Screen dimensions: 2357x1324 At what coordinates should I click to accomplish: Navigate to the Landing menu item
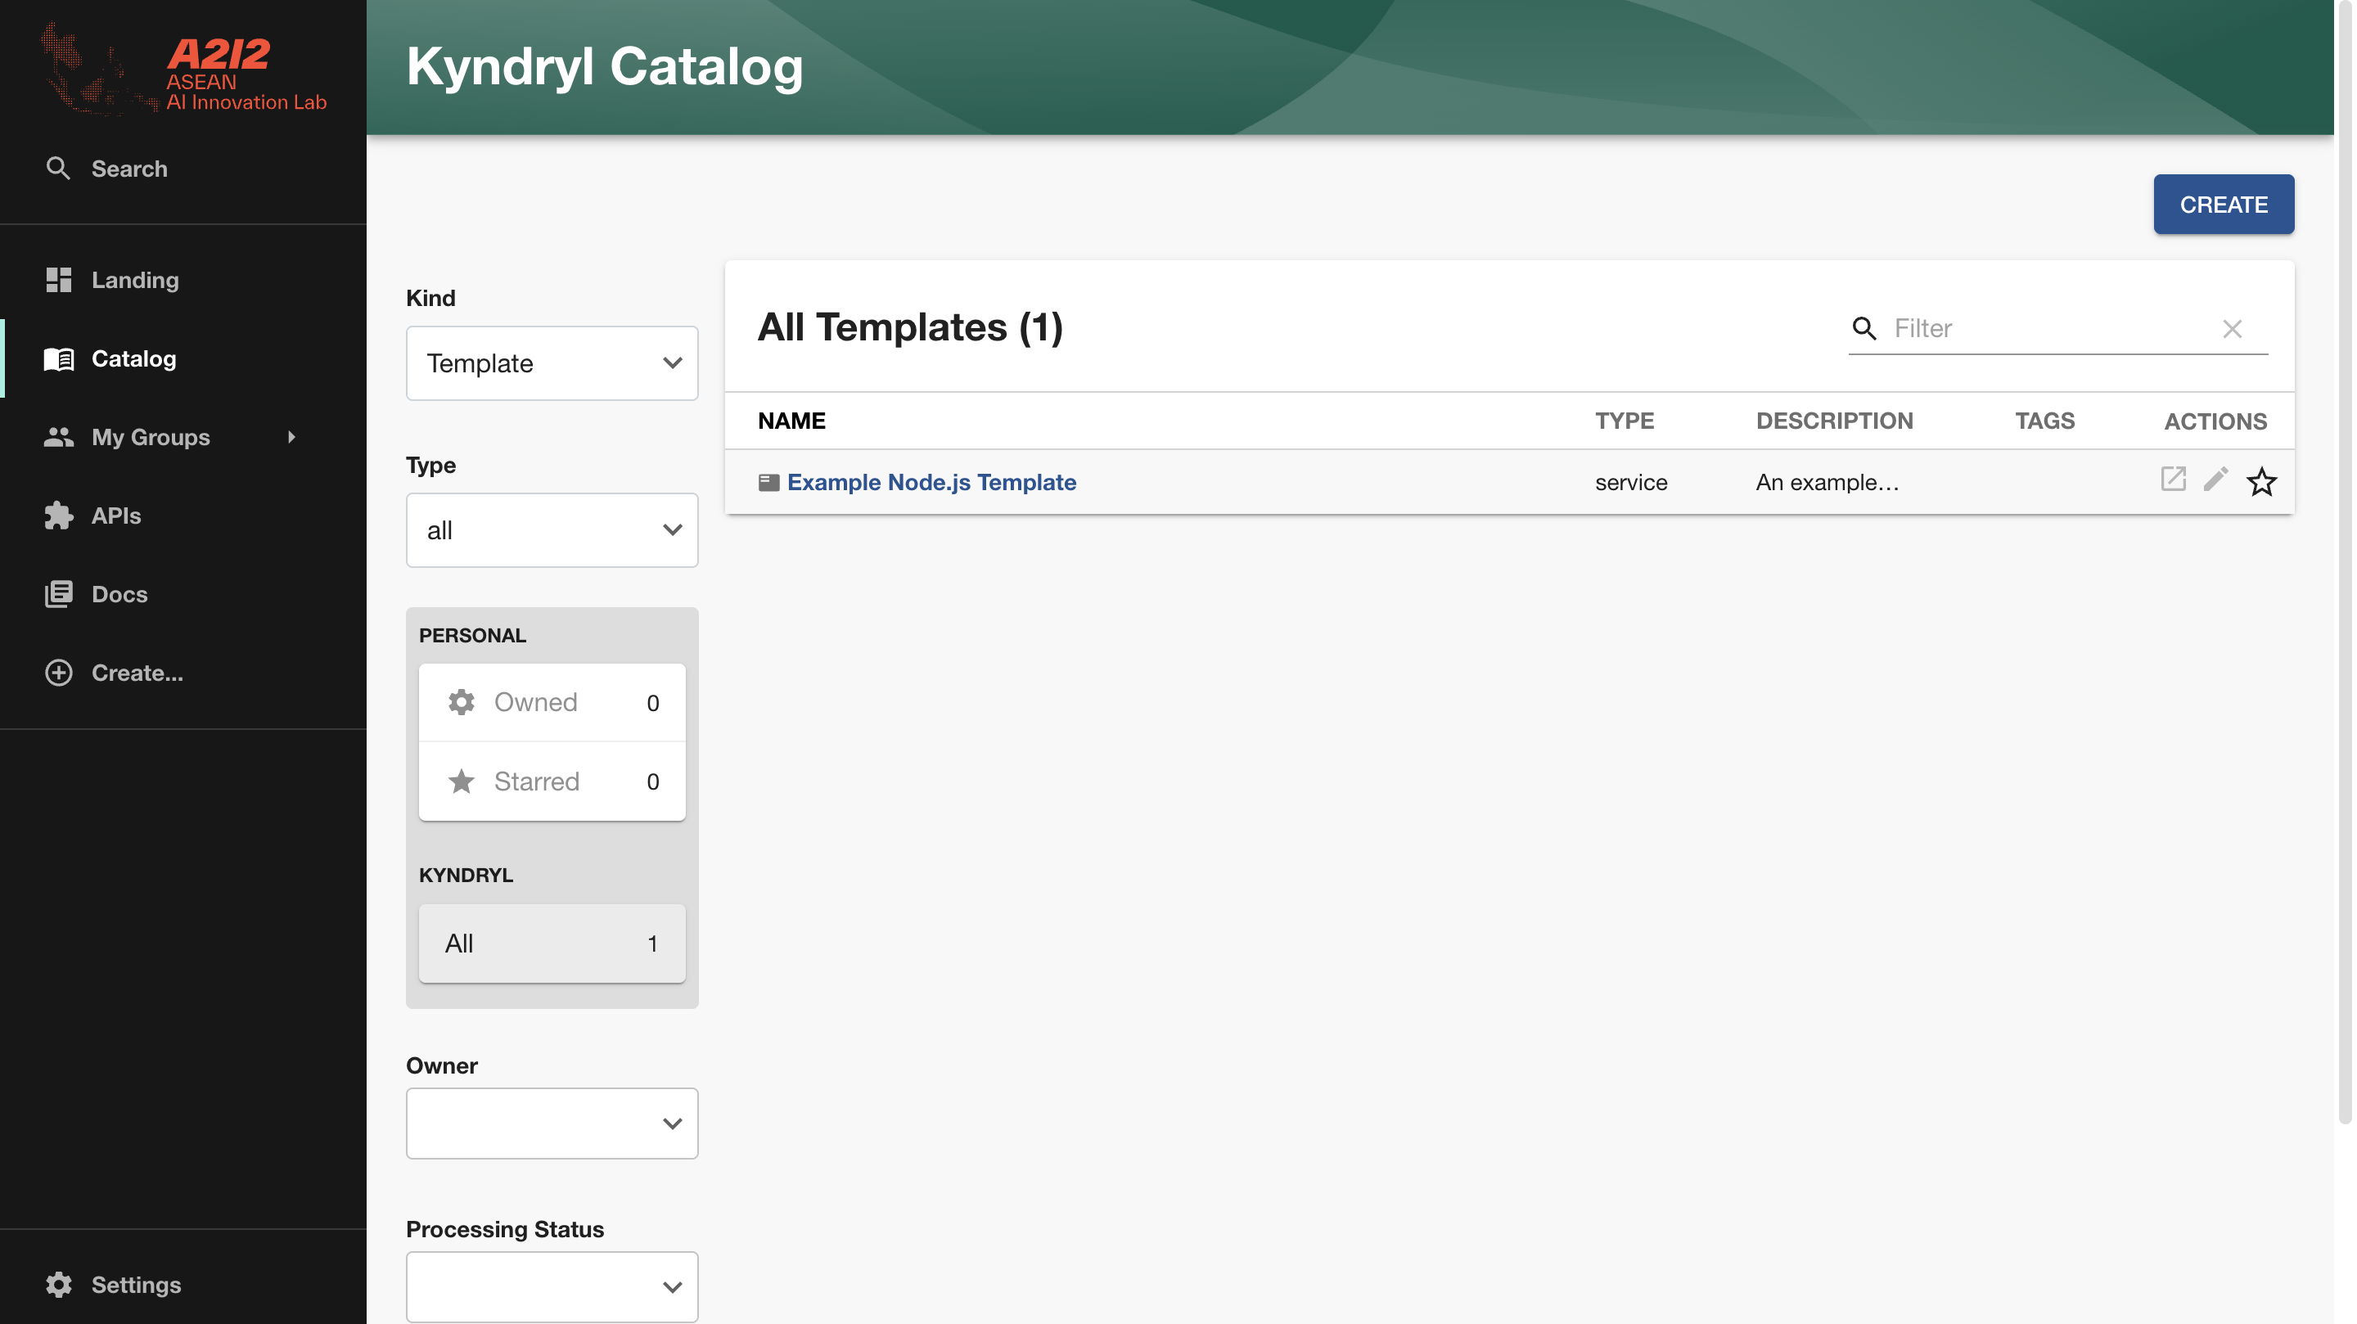point(134,280)
